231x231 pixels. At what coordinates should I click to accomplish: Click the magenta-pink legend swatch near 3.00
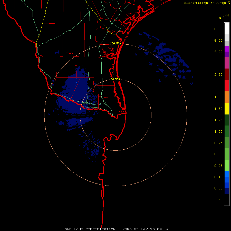(x=227, y=63)
